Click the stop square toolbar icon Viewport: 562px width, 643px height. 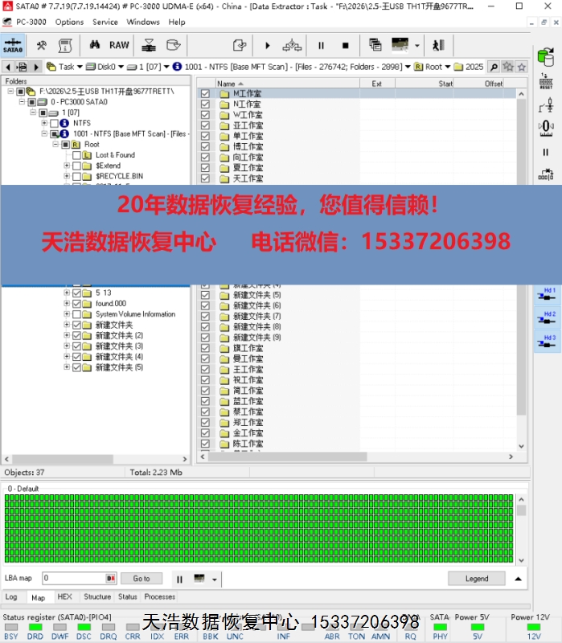click(346, 46)
